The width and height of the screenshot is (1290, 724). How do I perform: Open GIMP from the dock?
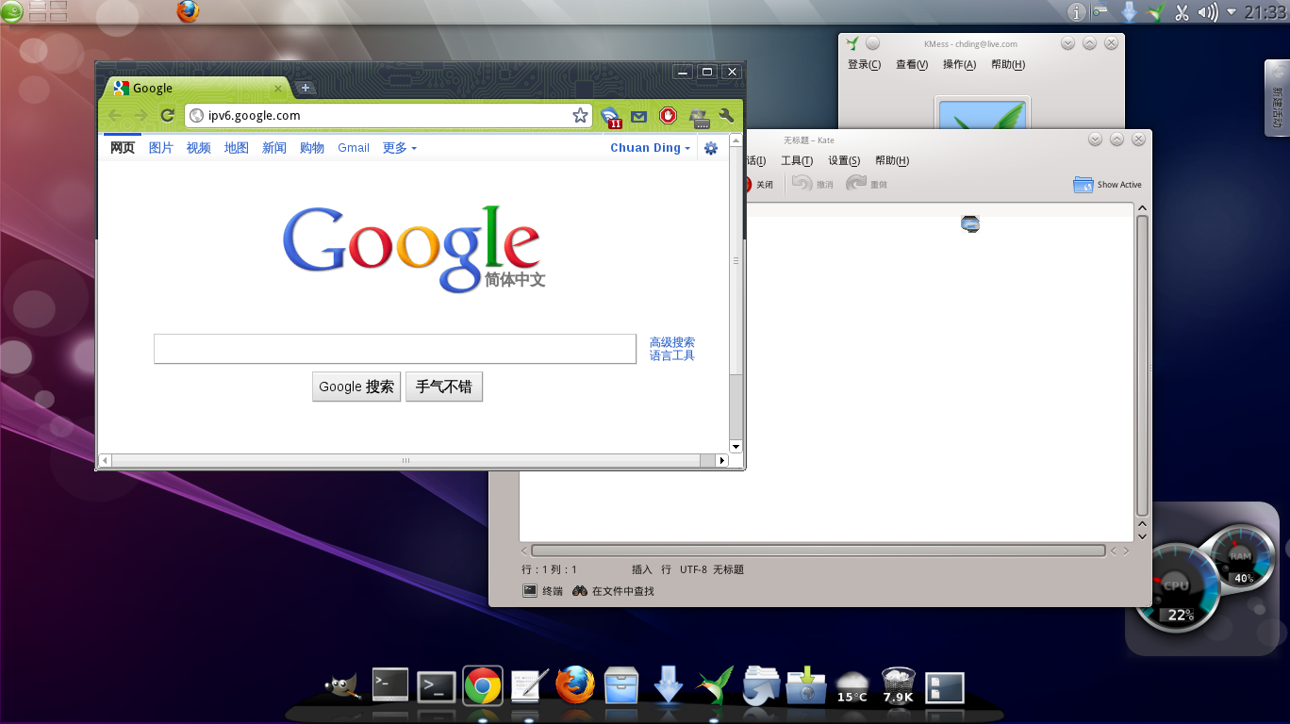(x=342, y=686)
